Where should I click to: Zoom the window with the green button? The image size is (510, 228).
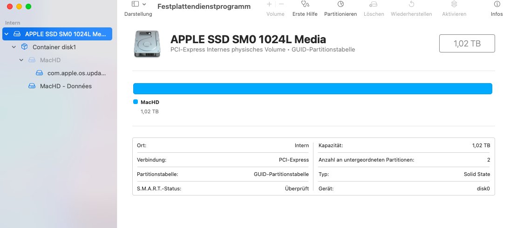coord(28,7)
